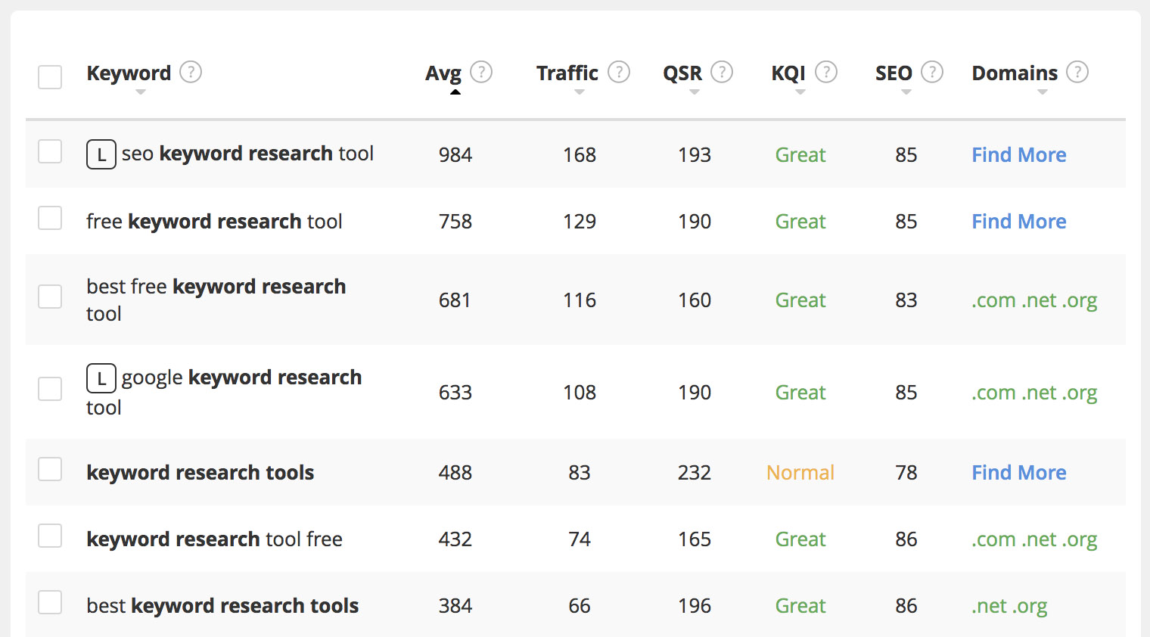The image size is (1150, 637).
Task: Select the keyword 'free keyword research tool'
Action: point(214,222)
